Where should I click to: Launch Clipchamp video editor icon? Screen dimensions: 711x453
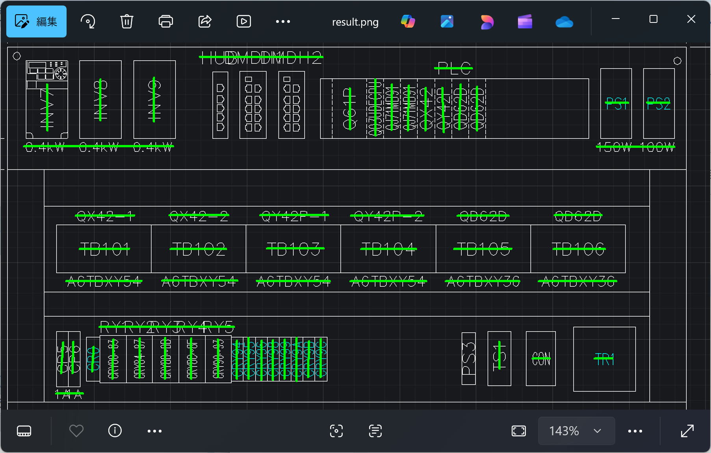[x=525, y=22]
